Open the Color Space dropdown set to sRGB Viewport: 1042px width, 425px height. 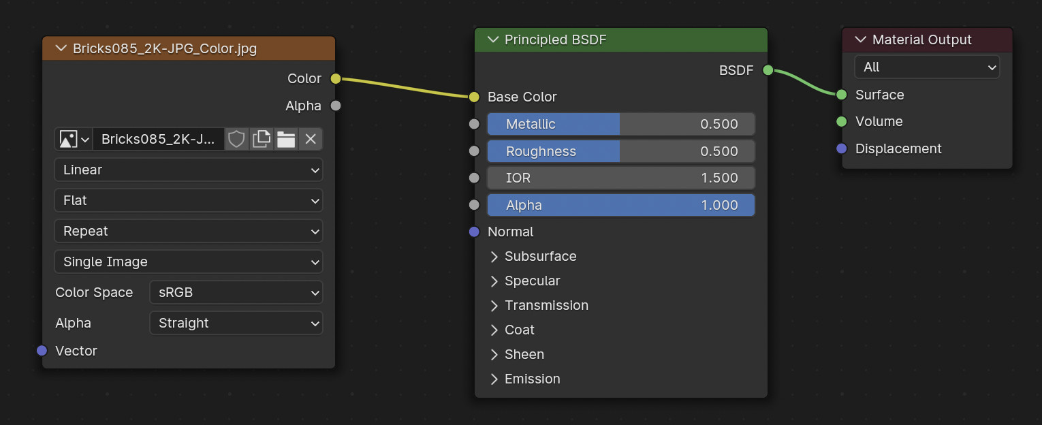point(236,292)
